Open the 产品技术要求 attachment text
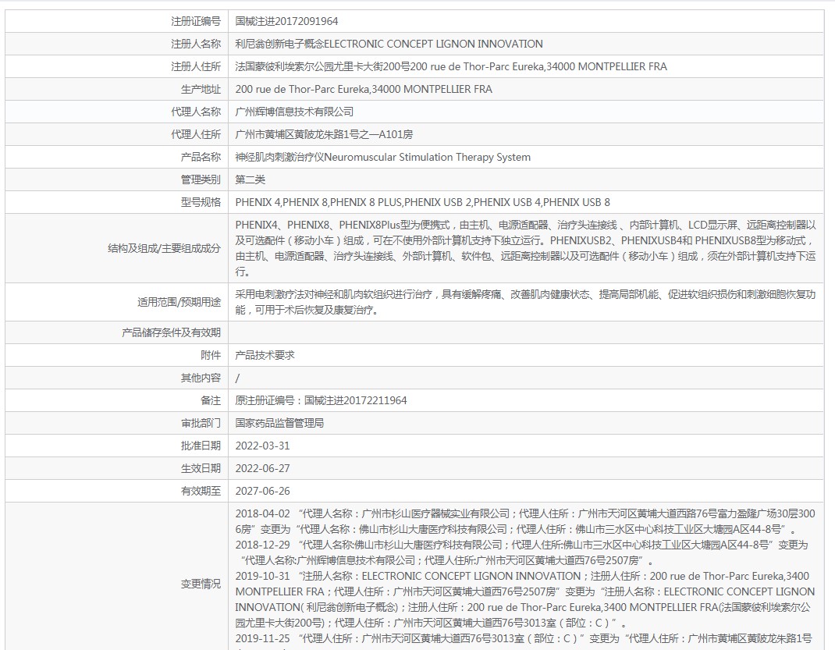Image resolution: width=835 pixels, height=650 pixels. pyautogui.click(x=265, y=355)
